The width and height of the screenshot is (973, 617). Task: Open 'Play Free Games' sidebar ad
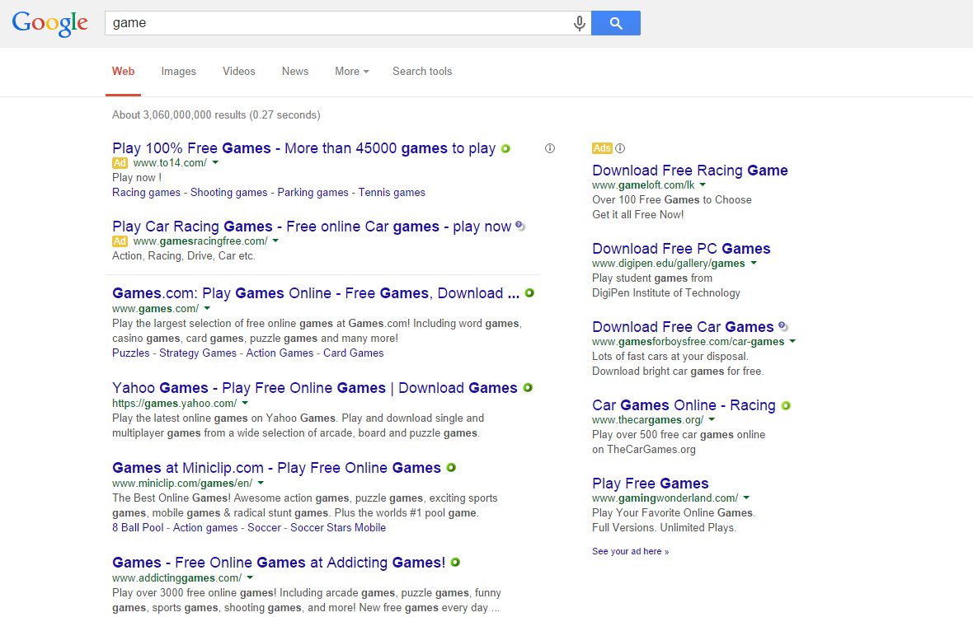651,483
